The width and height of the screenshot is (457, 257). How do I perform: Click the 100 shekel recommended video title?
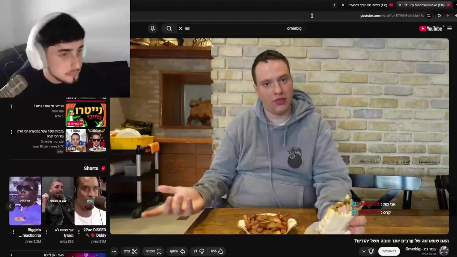40,133
